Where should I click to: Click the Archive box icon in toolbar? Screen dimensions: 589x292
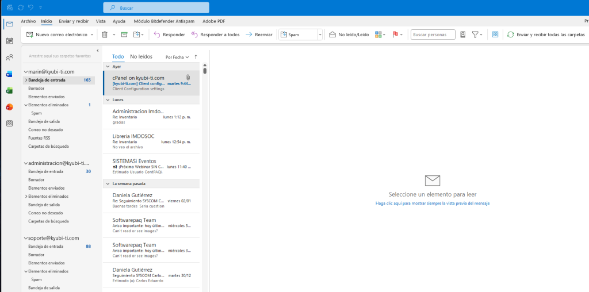coord(124,34)
